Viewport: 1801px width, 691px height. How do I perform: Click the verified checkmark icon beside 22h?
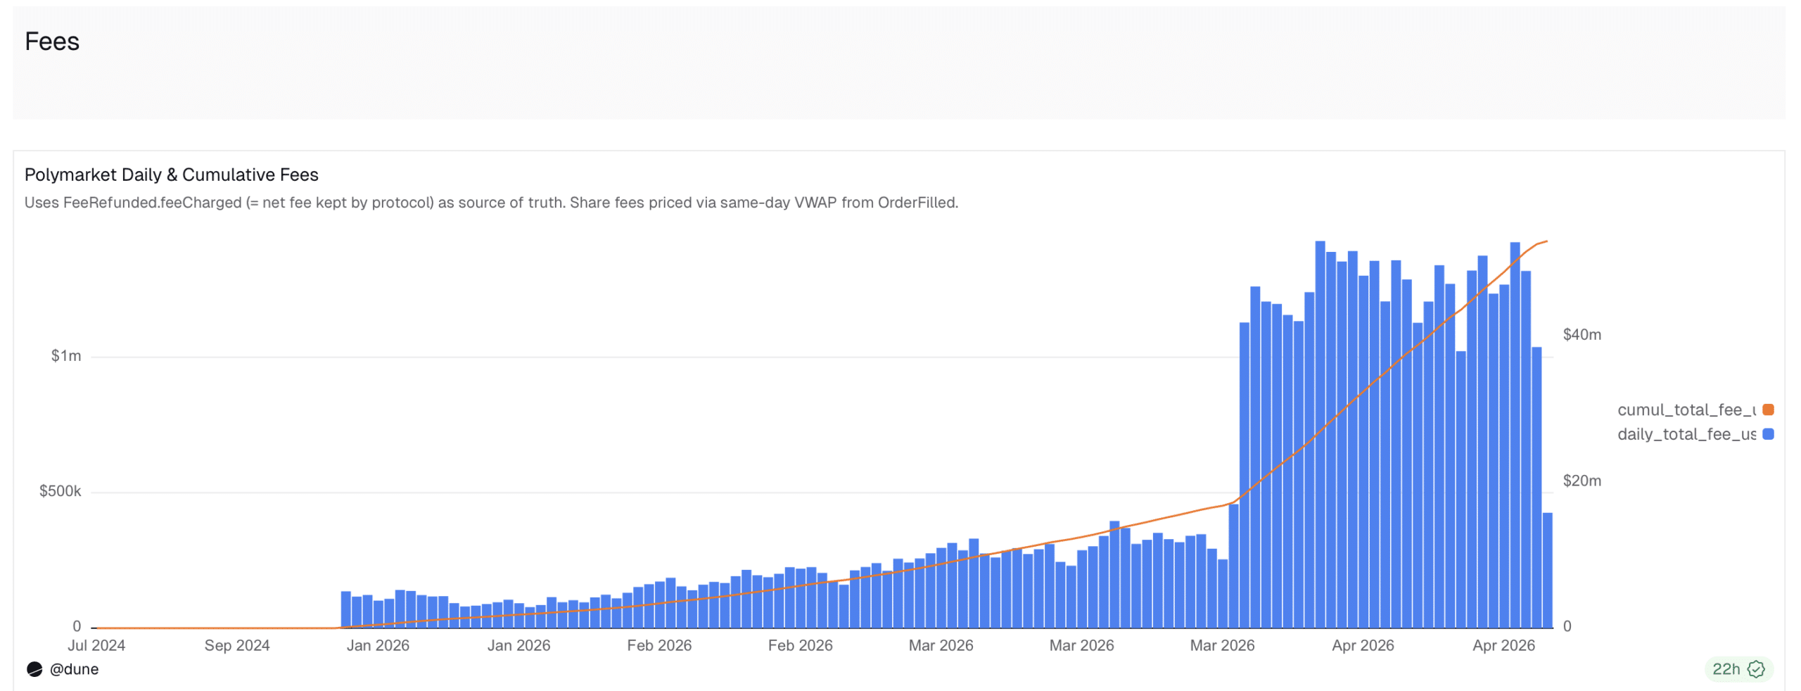1756,669
